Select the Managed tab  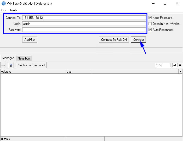8,58
